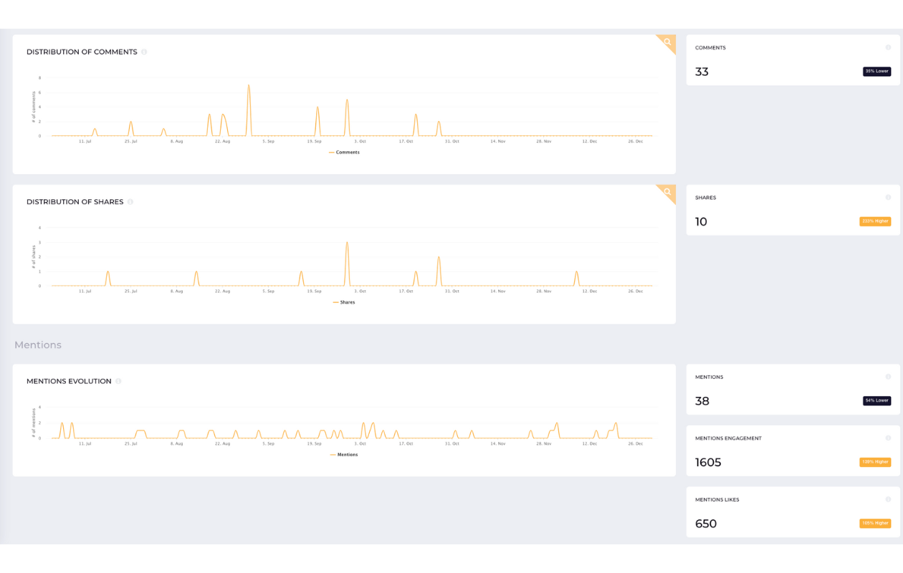The height and width of the screenshot is (573, 903).
Task: Click the COMMENTS card label
Action: (710, 48)
